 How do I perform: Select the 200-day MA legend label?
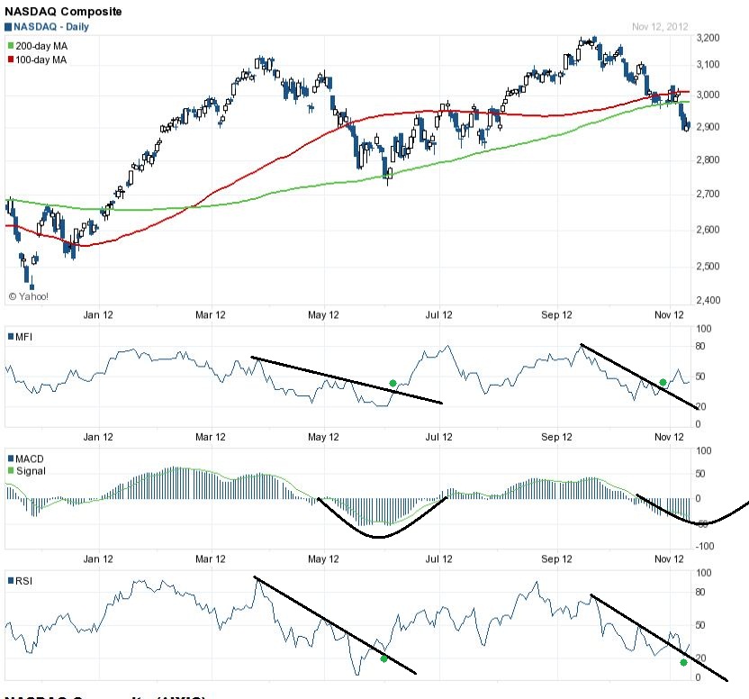pos(41,45)
